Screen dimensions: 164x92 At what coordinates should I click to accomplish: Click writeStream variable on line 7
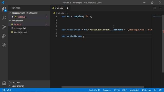click(x=74, y=36)
